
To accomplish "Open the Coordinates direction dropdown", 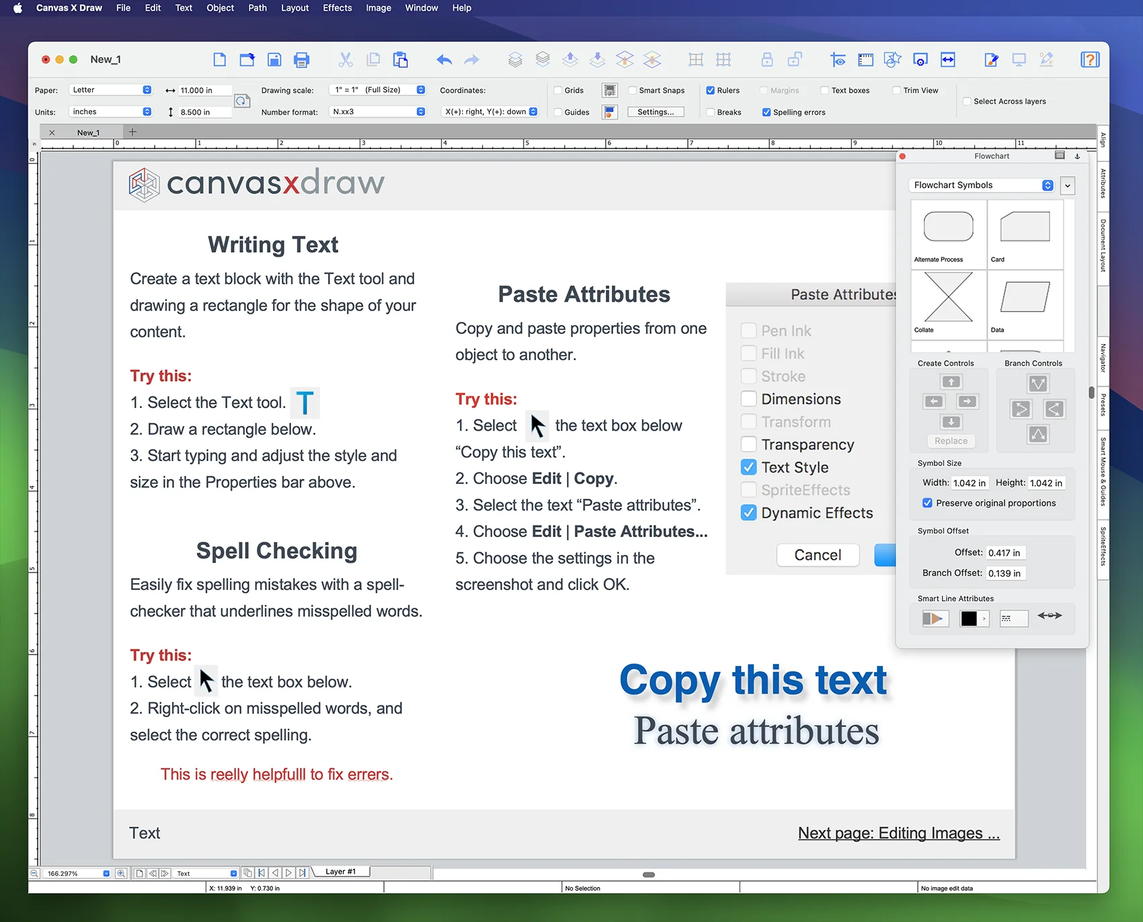I will (x=489, y=112).
